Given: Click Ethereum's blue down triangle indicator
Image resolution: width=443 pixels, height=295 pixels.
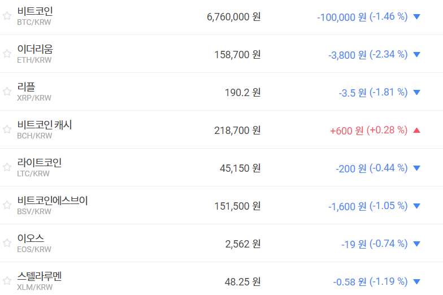Looking at the screenshot, I should (x=417, y=55).
